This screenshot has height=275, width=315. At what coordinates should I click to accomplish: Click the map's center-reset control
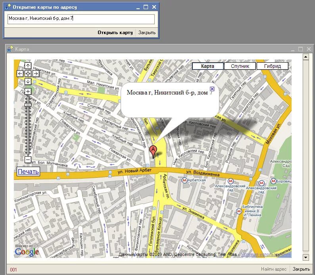point(28,74)
